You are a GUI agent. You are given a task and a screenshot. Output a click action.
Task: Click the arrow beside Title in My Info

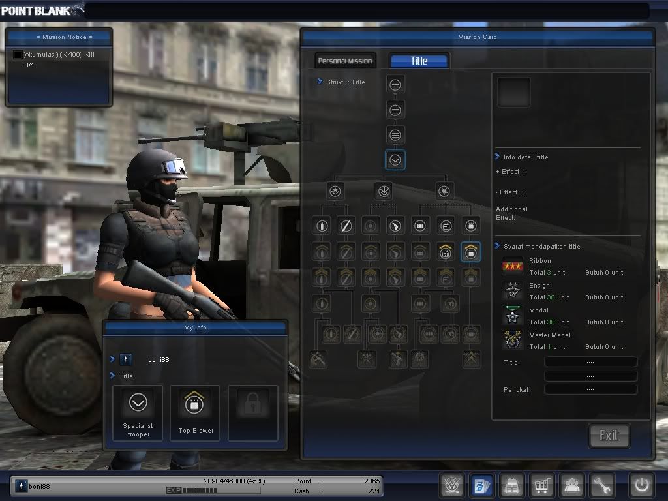(112, 375)
